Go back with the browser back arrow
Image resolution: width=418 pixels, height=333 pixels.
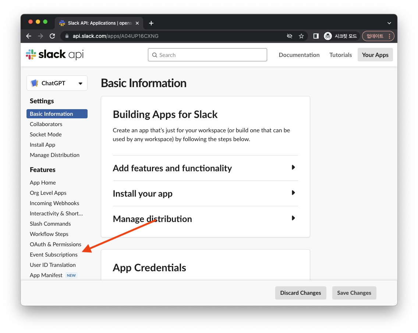[x=29, y=36]
